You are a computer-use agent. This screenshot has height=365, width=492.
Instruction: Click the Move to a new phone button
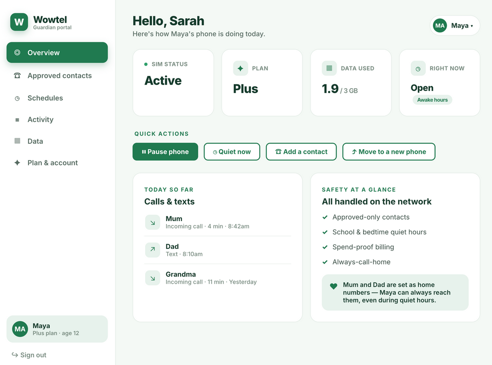tap(389, 152)
